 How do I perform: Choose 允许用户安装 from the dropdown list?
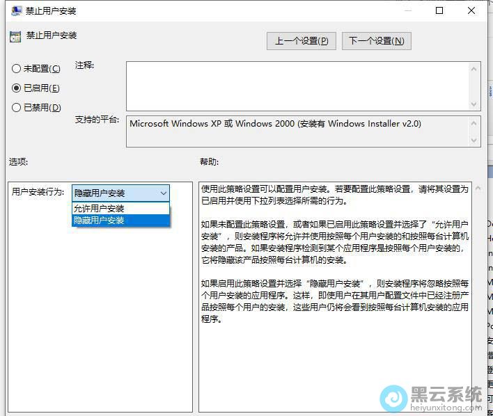[120, 209]
